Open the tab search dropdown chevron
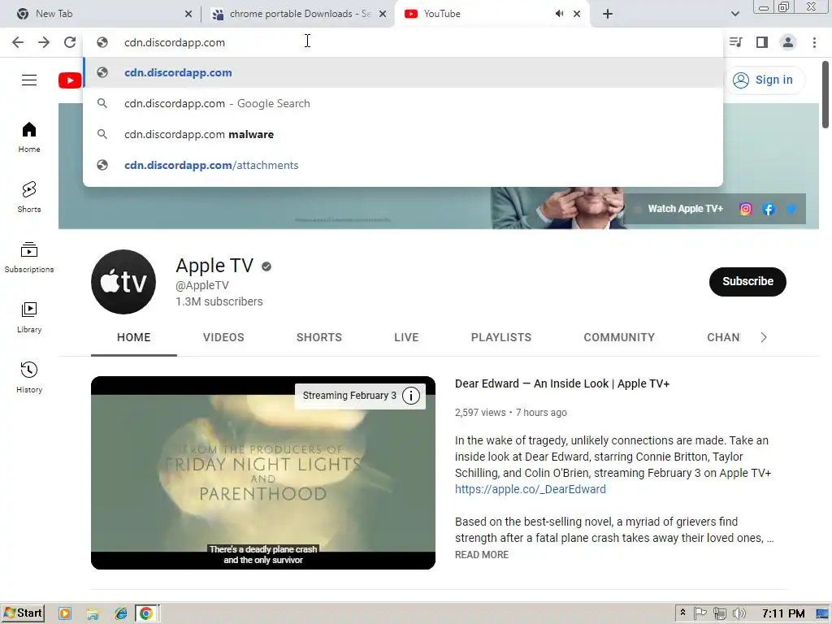Viewport: 832px width, 624px height. (x=734, y=14)
